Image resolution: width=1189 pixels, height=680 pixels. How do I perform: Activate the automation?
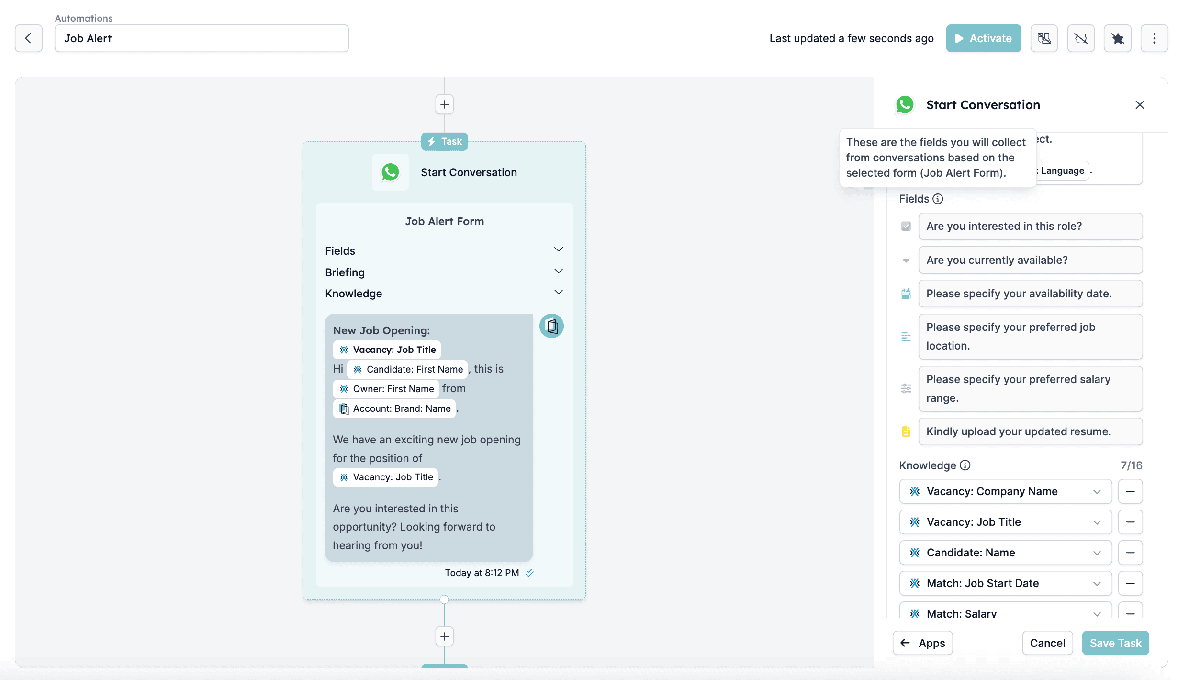coord(984,38)
